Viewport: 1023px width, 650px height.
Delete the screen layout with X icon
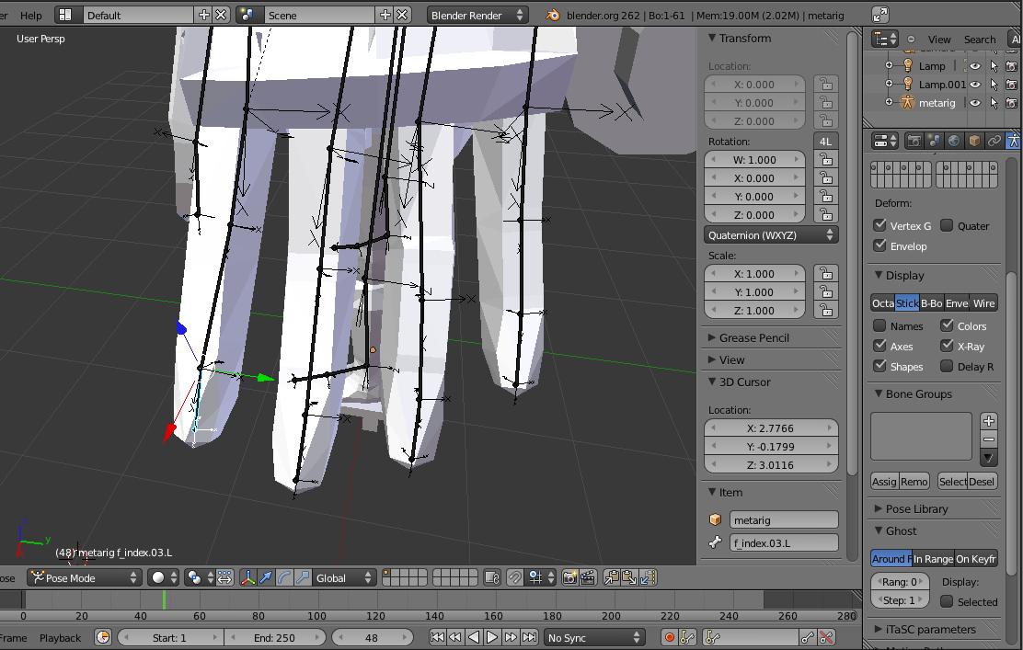[221, 15]
